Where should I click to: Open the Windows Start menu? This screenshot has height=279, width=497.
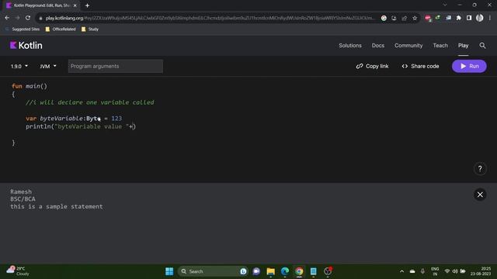coord(169,271)
